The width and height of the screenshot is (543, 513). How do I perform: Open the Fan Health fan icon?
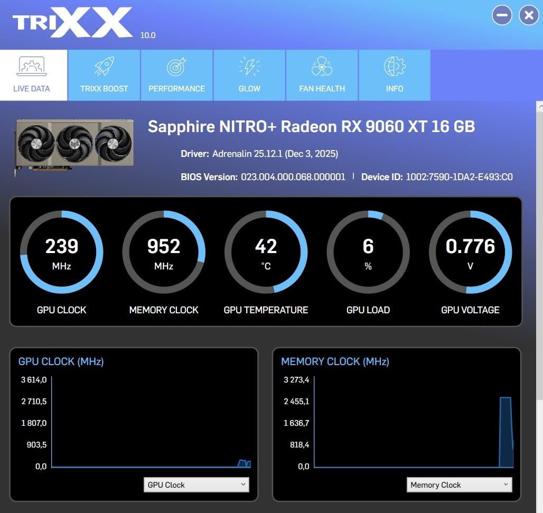coord(322,68)
